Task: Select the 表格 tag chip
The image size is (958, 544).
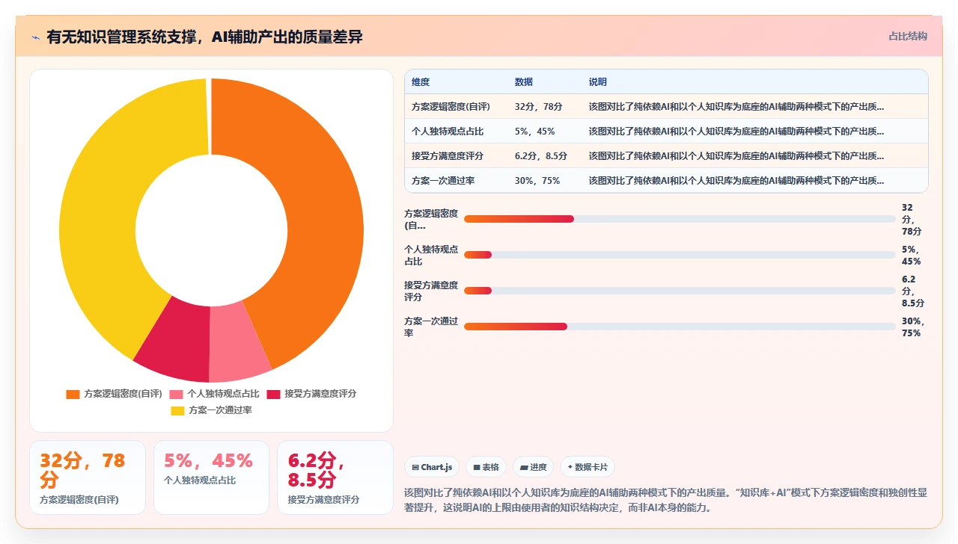Action: tap(486, 467)
